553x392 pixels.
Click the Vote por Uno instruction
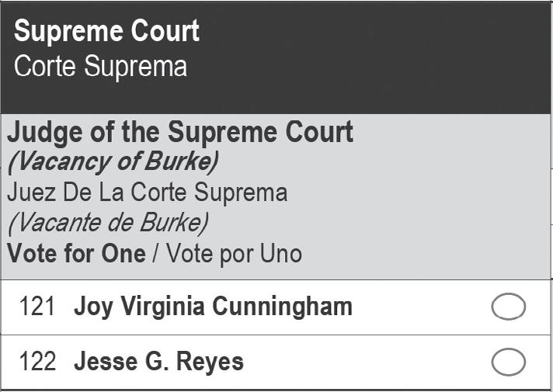pyautogui.click(x=235, y=253)
